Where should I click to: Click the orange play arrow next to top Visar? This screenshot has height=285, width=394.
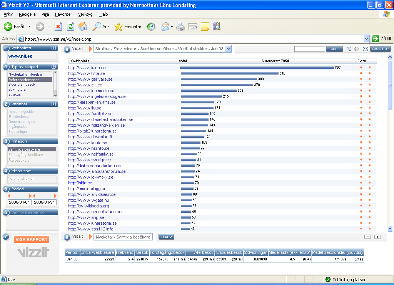coord(91,49)
